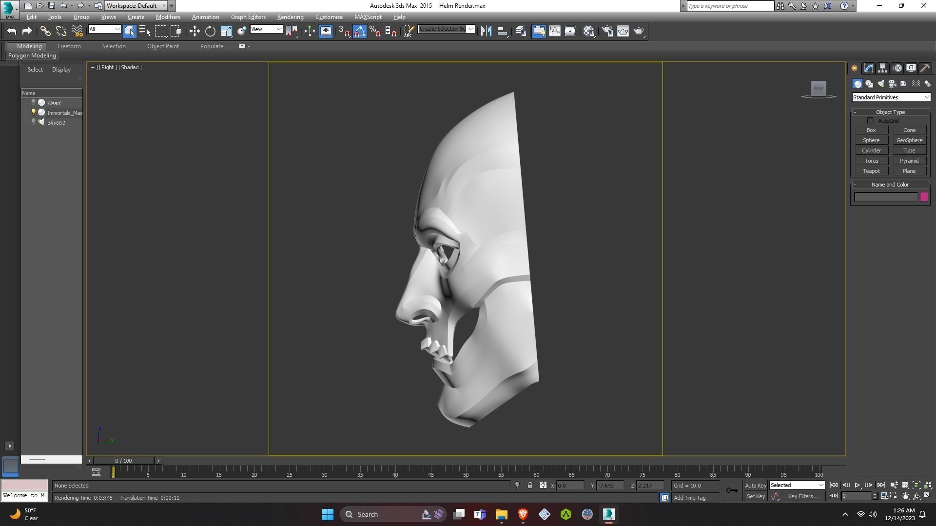936x526 pixels.
Task: Select the Geometry category button
Action: [x=858, y=84]
